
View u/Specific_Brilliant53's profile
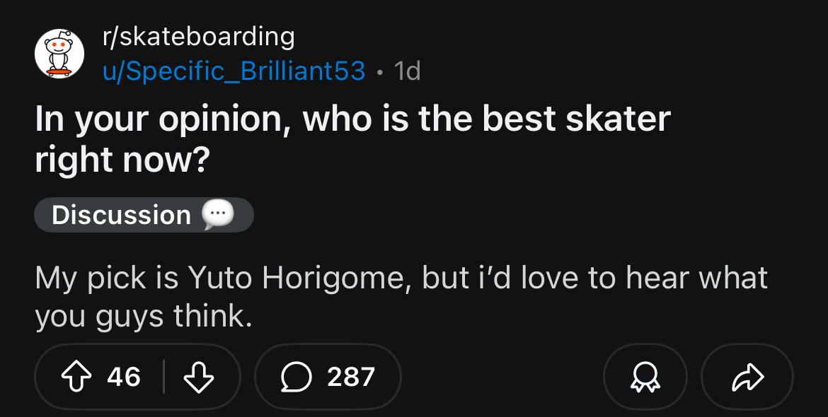pos(234,71)
